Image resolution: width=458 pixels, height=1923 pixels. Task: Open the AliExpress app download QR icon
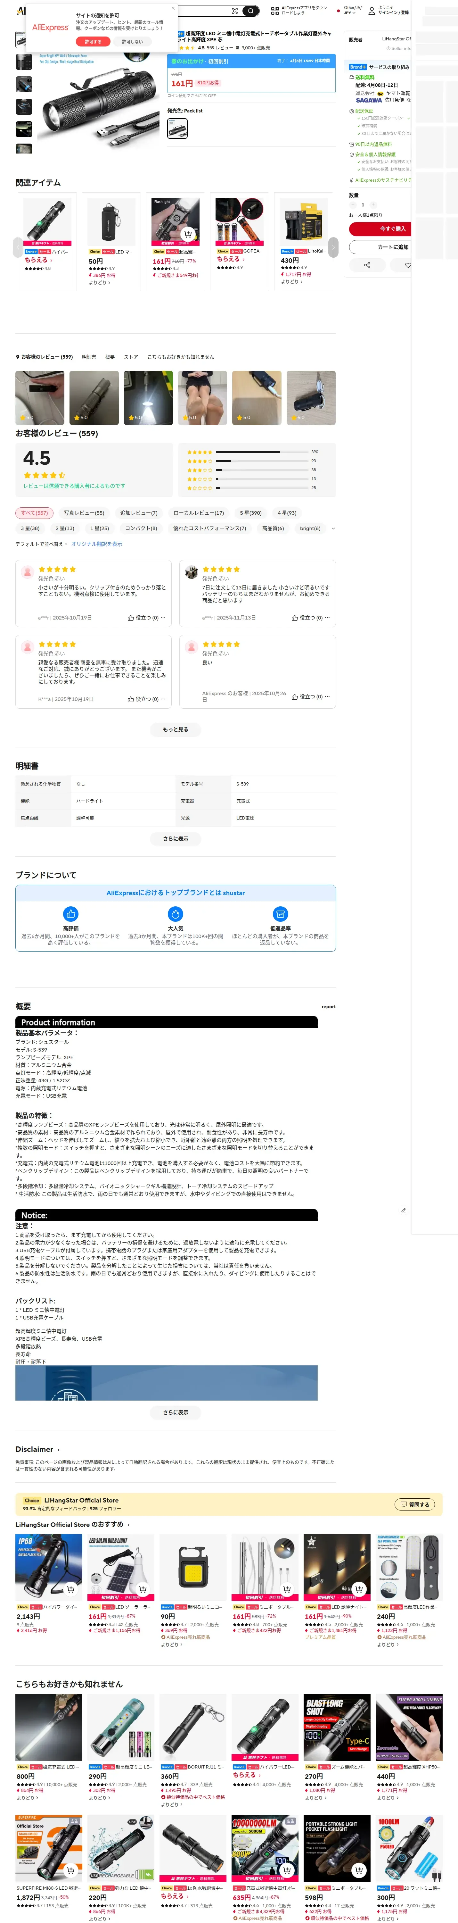click(274, 11)
